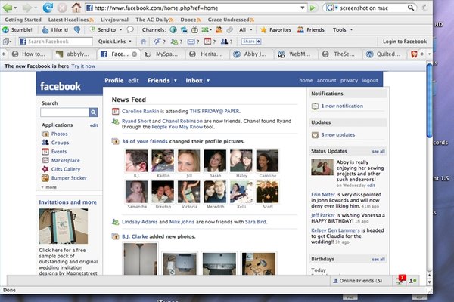Viewport: 454px width, 302px height.
Task: Open the tab list dropdown arrow
Action: 429,54
